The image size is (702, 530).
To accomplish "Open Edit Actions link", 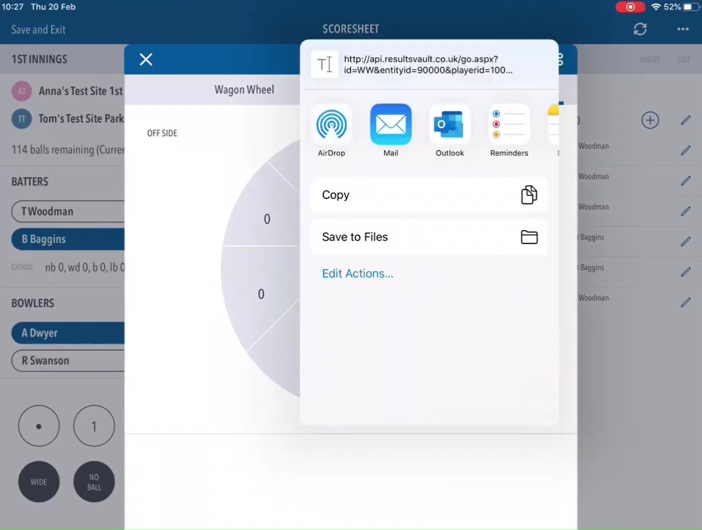I will click(x=357, y=273).
